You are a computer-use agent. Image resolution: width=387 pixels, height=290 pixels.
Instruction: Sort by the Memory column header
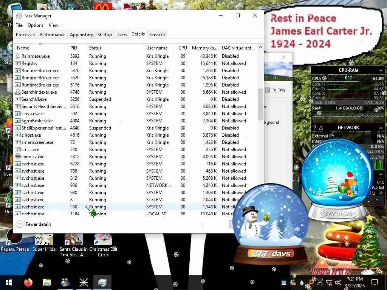pos(204,48)
